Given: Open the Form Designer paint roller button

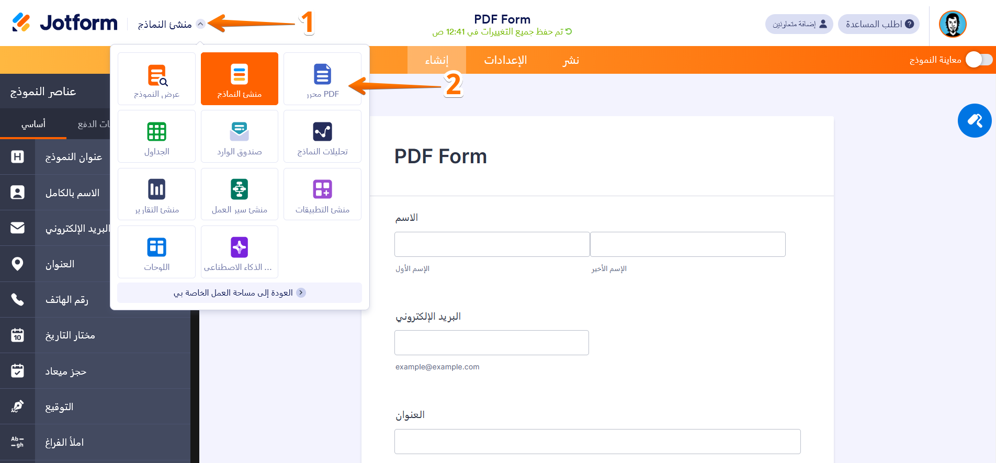Looking at the screenshot, I should coord(975,120).
